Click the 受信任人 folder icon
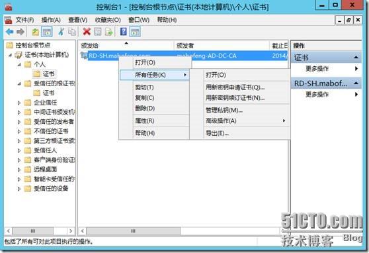 [28, 150]
